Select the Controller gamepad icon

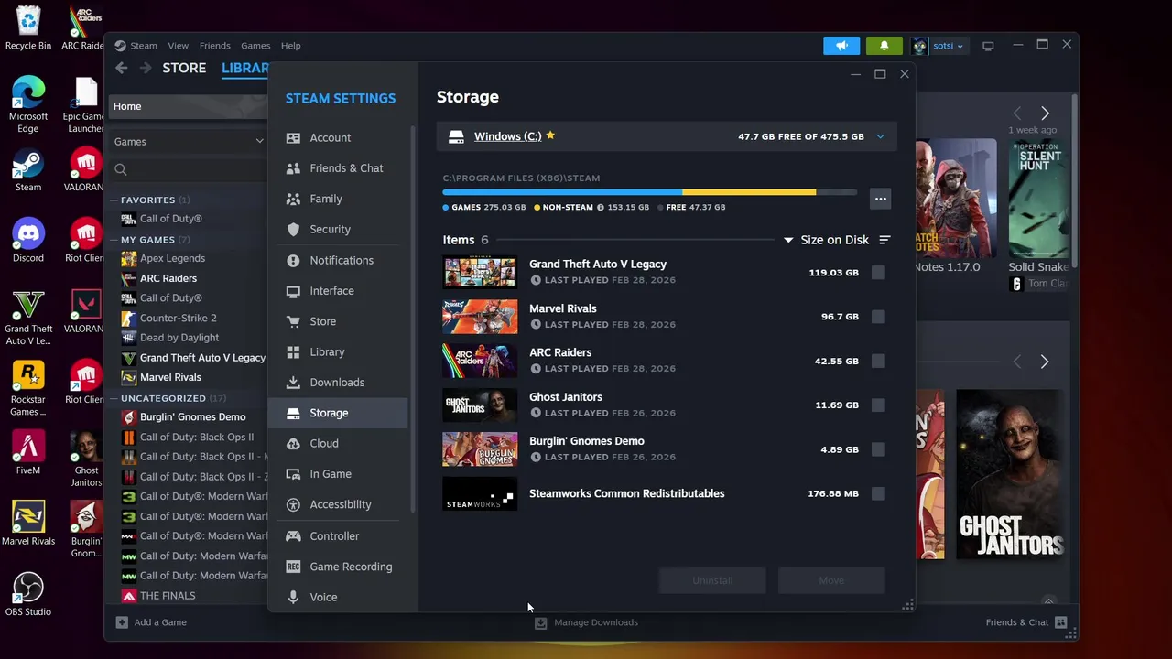[x=293, y=536]
